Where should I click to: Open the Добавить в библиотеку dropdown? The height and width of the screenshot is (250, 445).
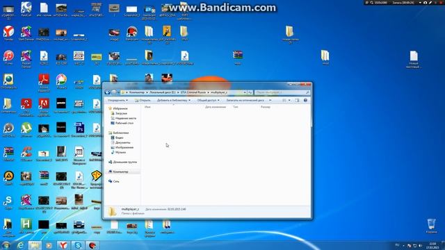(174, 100)
